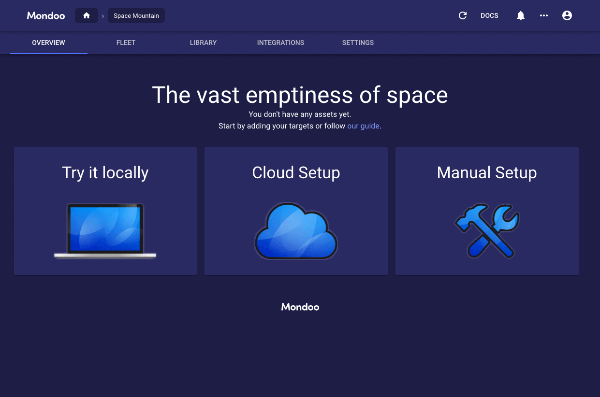Screen dimensions: 600x397
Task: Open the Settings tab
Action: pos(358,43)
